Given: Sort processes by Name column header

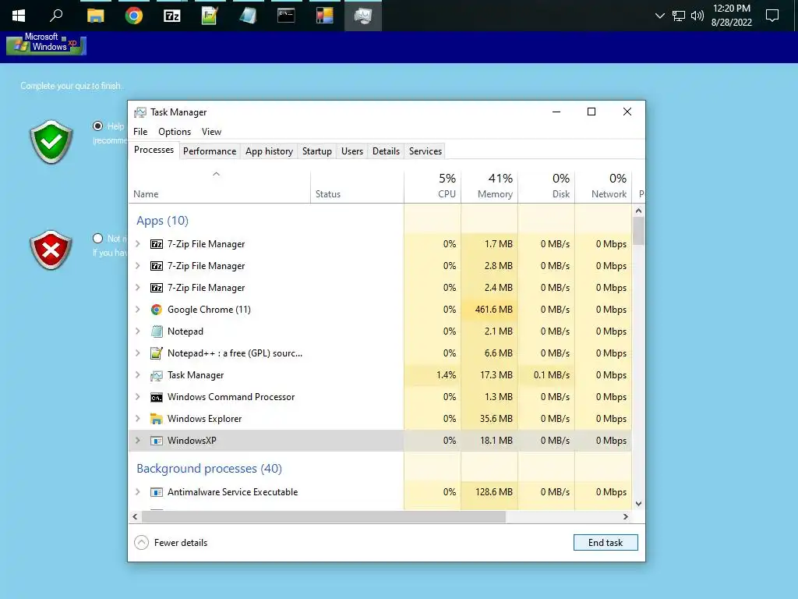Looking at the screenshot, I should (219, 186).
